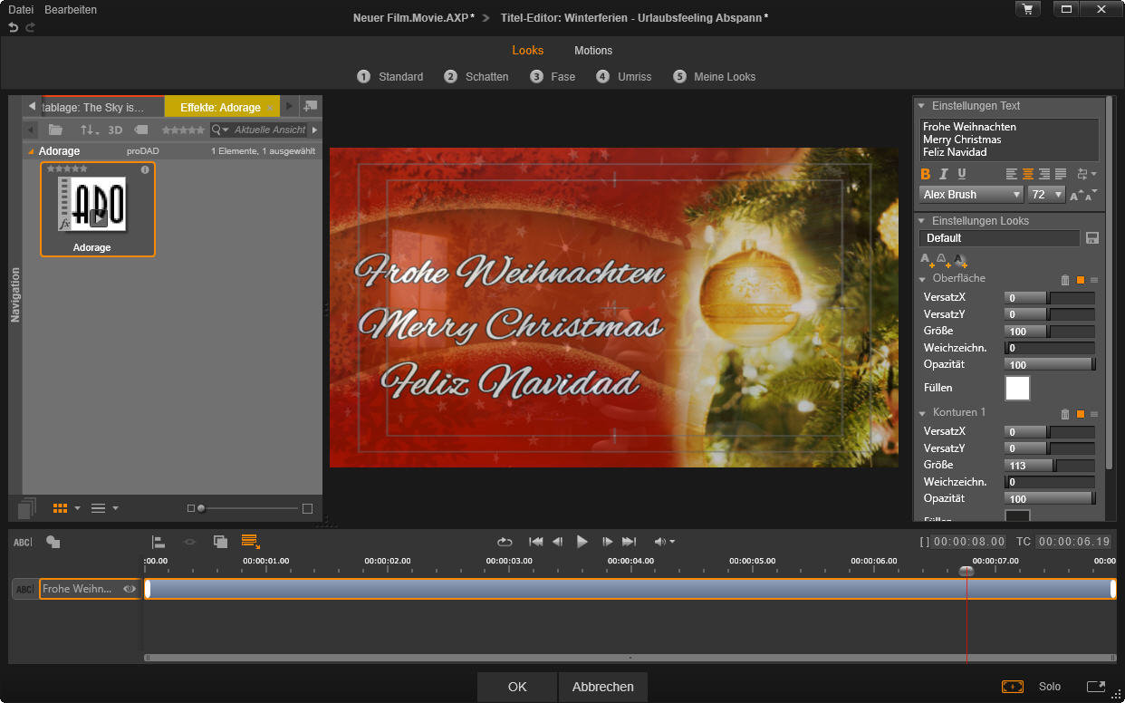Toggle italic text formatting

tap(943, 174)
